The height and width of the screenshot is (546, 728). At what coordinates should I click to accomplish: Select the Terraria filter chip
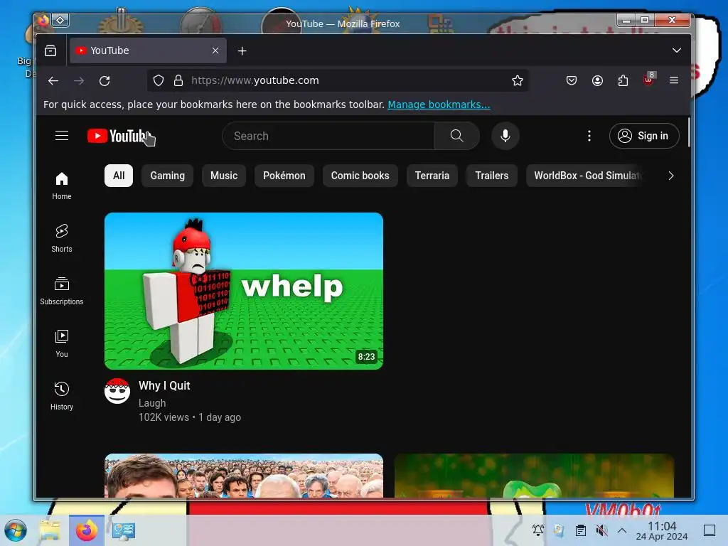[432, 176]
